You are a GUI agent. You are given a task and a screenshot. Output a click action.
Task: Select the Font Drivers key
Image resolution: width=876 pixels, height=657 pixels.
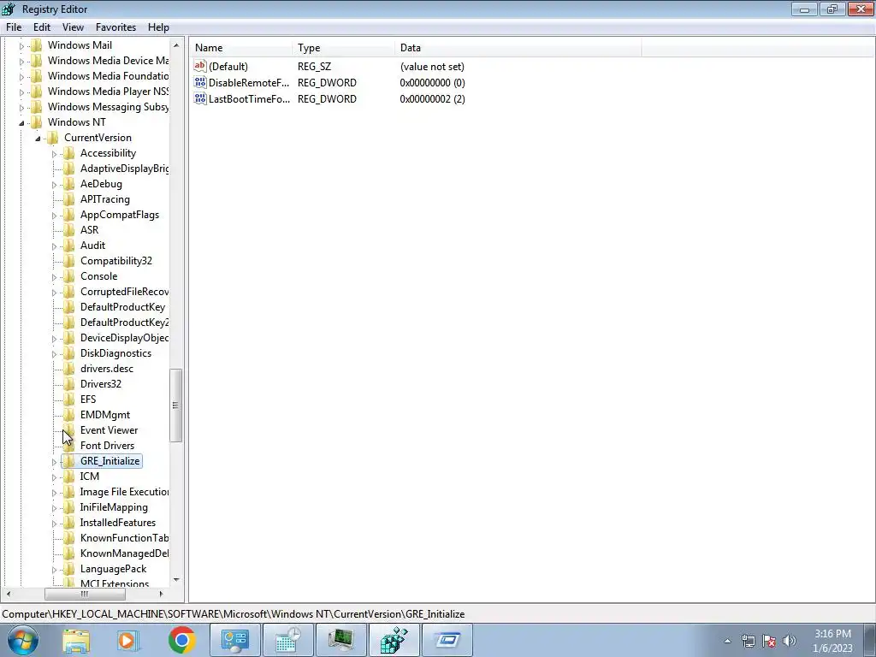[107, 445]
